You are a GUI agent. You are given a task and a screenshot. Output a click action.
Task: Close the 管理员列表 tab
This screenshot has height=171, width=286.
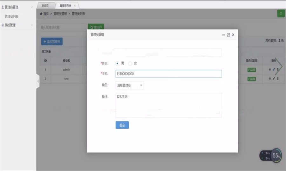75,6
